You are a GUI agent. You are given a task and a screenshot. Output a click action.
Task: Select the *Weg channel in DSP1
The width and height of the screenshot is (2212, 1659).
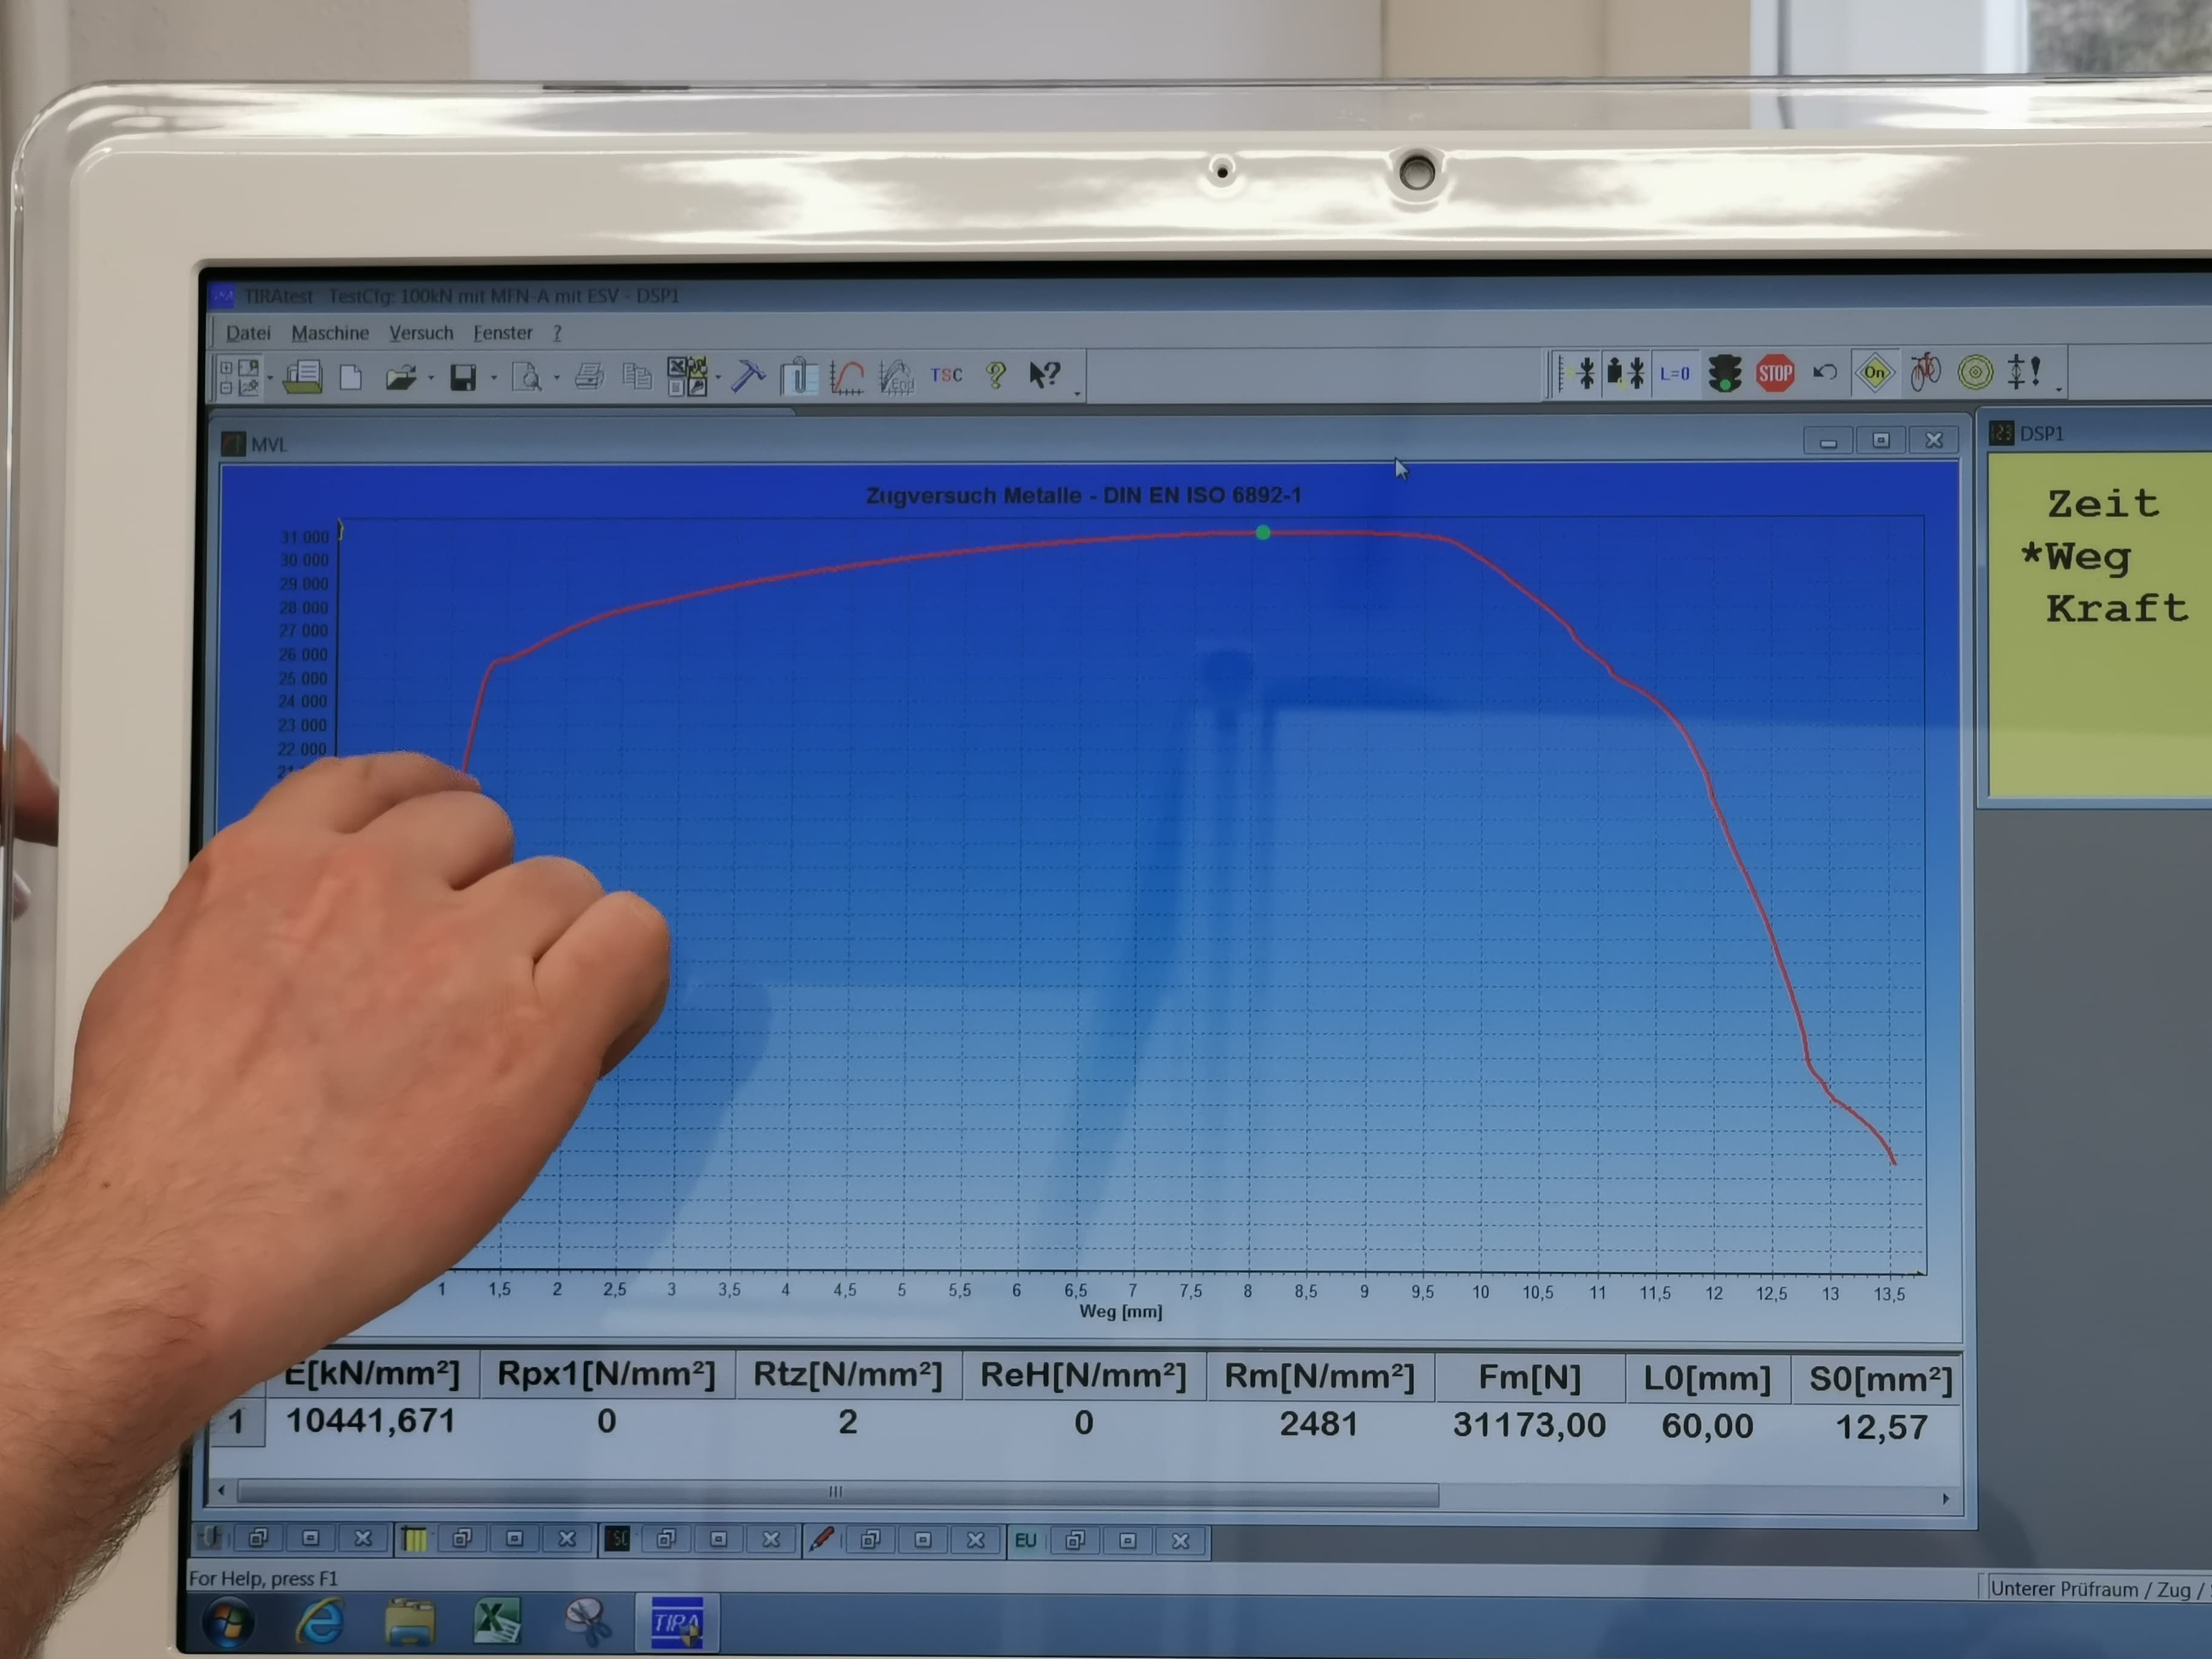2076,557
